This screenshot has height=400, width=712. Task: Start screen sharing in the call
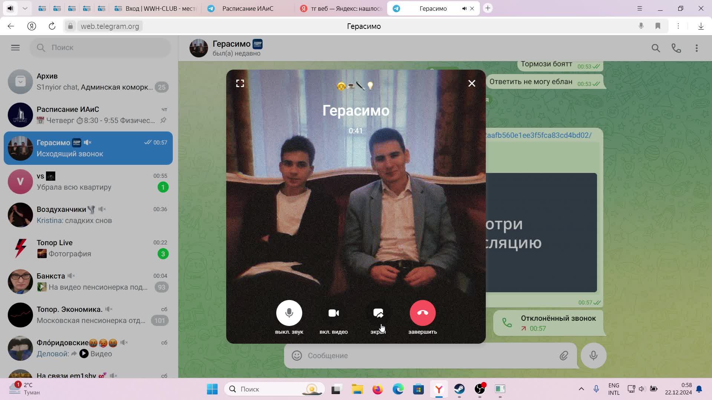(378, 313)
